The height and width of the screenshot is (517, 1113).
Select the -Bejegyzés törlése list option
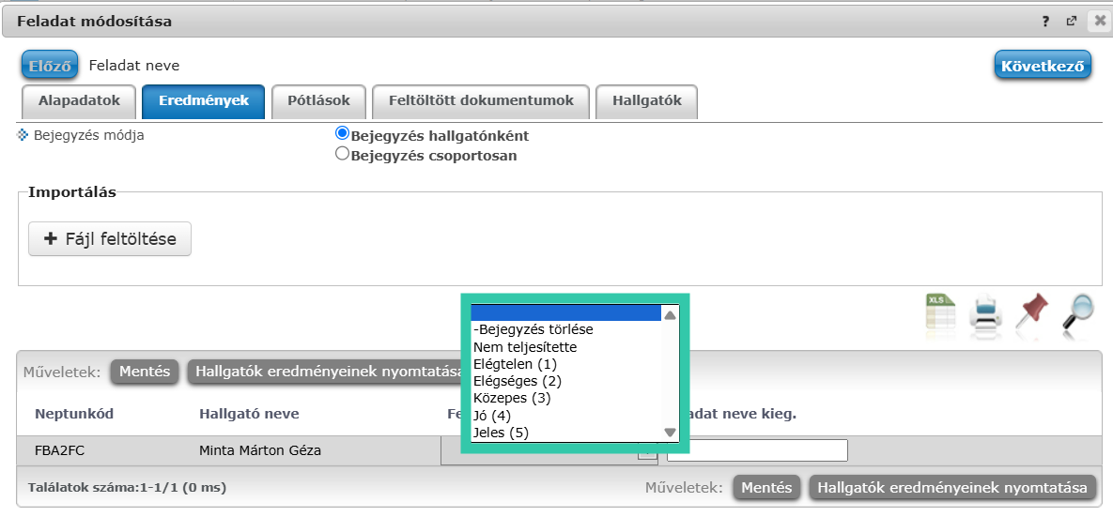[x=533, y=329]
